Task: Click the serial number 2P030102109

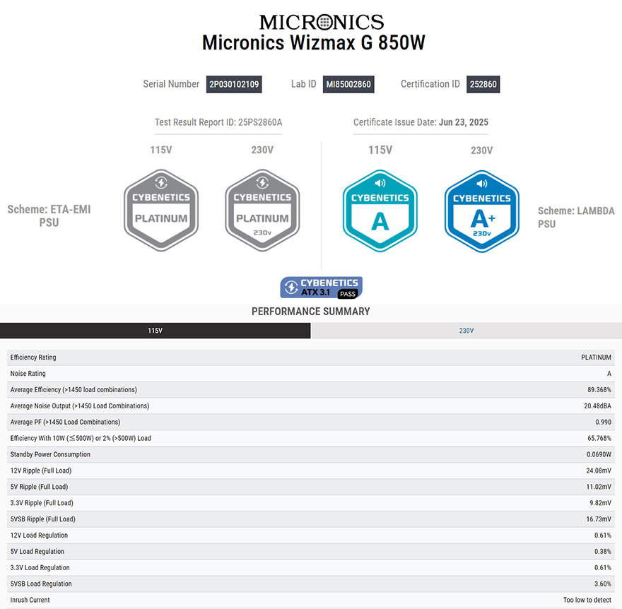Action: tap(234, 84)
